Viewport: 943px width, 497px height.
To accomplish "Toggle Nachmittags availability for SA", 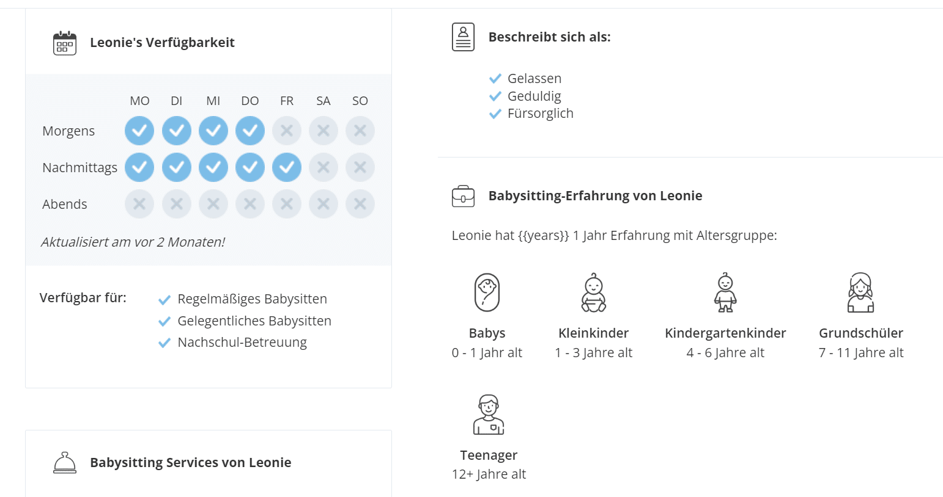I will coord(324,167).
